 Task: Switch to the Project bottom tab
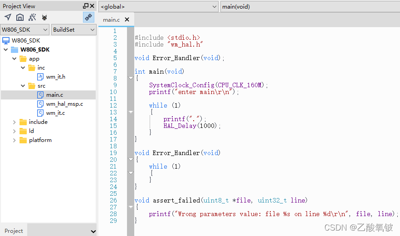coord(14,231)
